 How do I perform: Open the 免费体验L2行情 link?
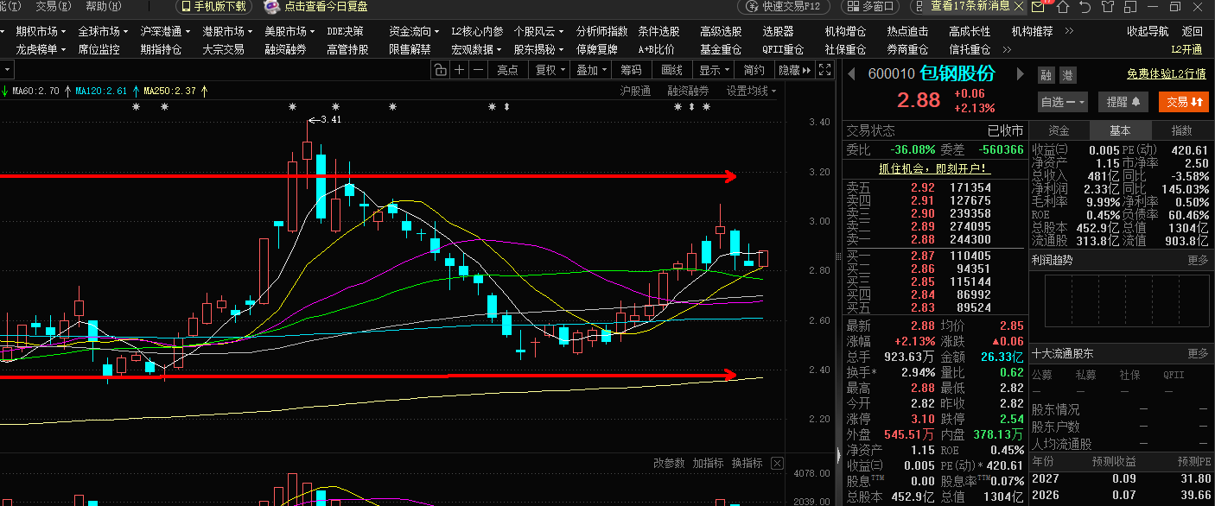point(1167,75)
